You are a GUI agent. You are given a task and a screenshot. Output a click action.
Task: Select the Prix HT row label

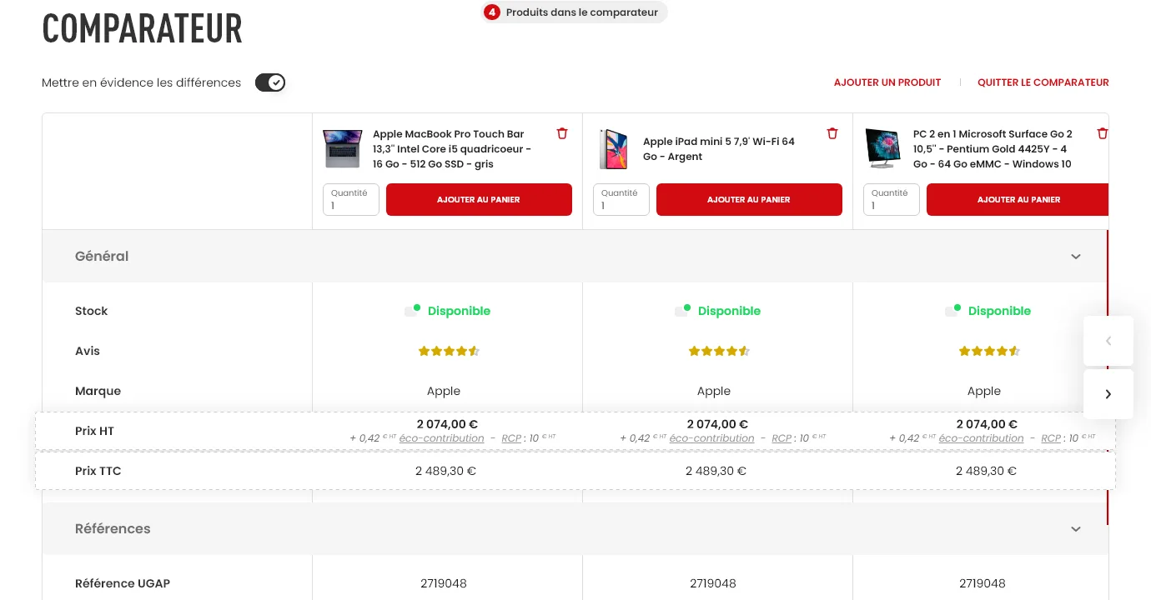pyautogui.click(x=94, y=431)
